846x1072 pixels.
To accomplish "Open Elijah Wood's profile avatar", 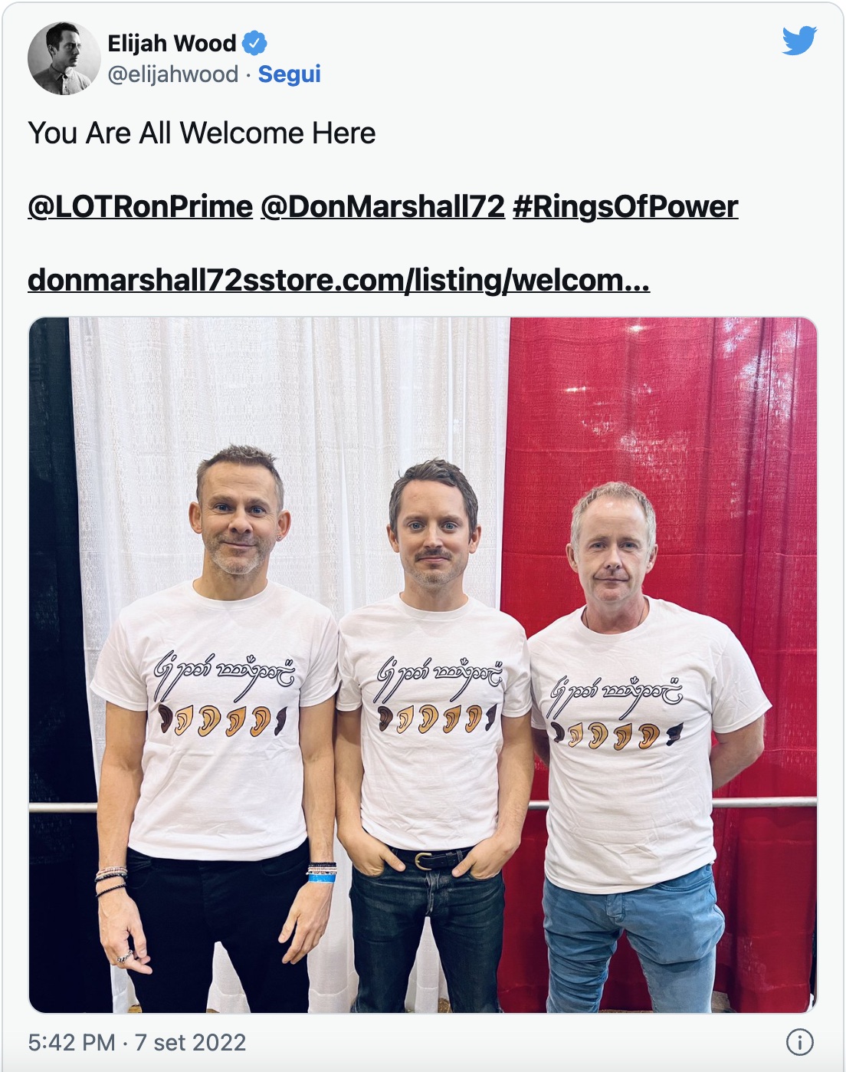I will coord(64,58).
